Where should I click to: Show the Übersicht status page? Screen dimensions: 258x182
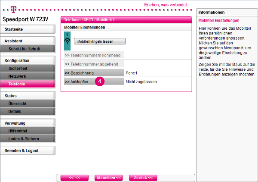[x=28, y=104]
